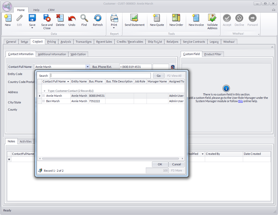
Task: Open Find with the magnifier icon
Action: [84, 18]
